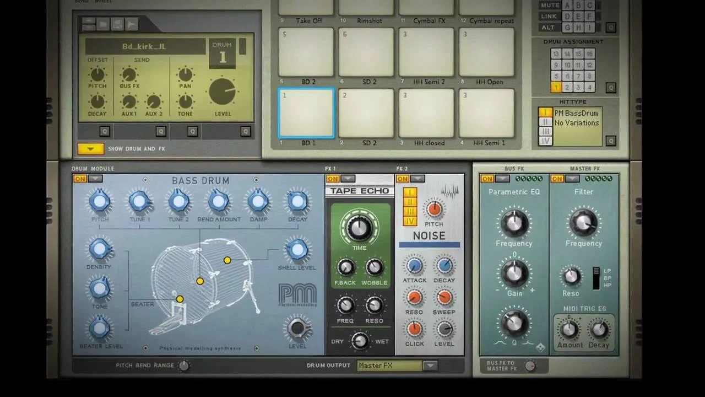Toggle the FX 2 Noise ON button
This screenshot has height=397, width=705.
(403, 179)
